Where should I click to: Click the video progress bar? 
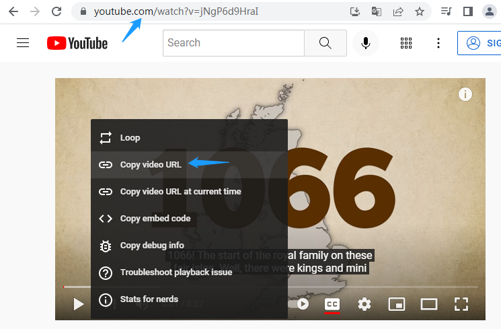(x=270, y=287)
